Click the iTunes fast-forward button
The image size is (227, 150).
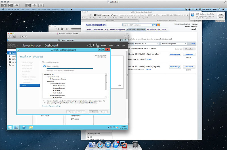[x=68, y=29]
